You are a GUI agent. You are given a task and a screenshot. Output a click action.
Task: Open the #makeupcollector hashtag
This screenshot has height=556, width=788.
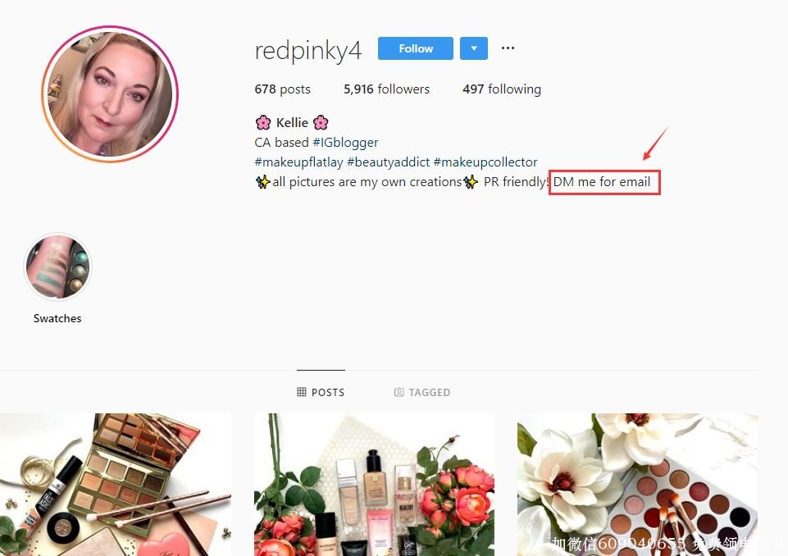tap(485, 162)
